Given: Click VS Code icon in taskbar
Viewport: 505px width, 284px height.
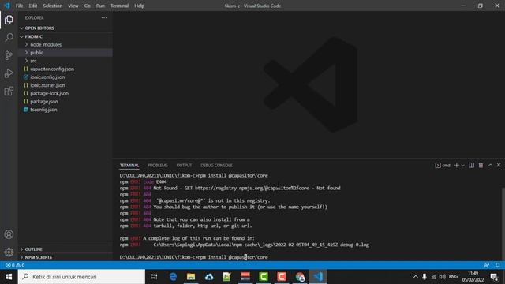Looking at the screenshot, I should coord(318,277).
